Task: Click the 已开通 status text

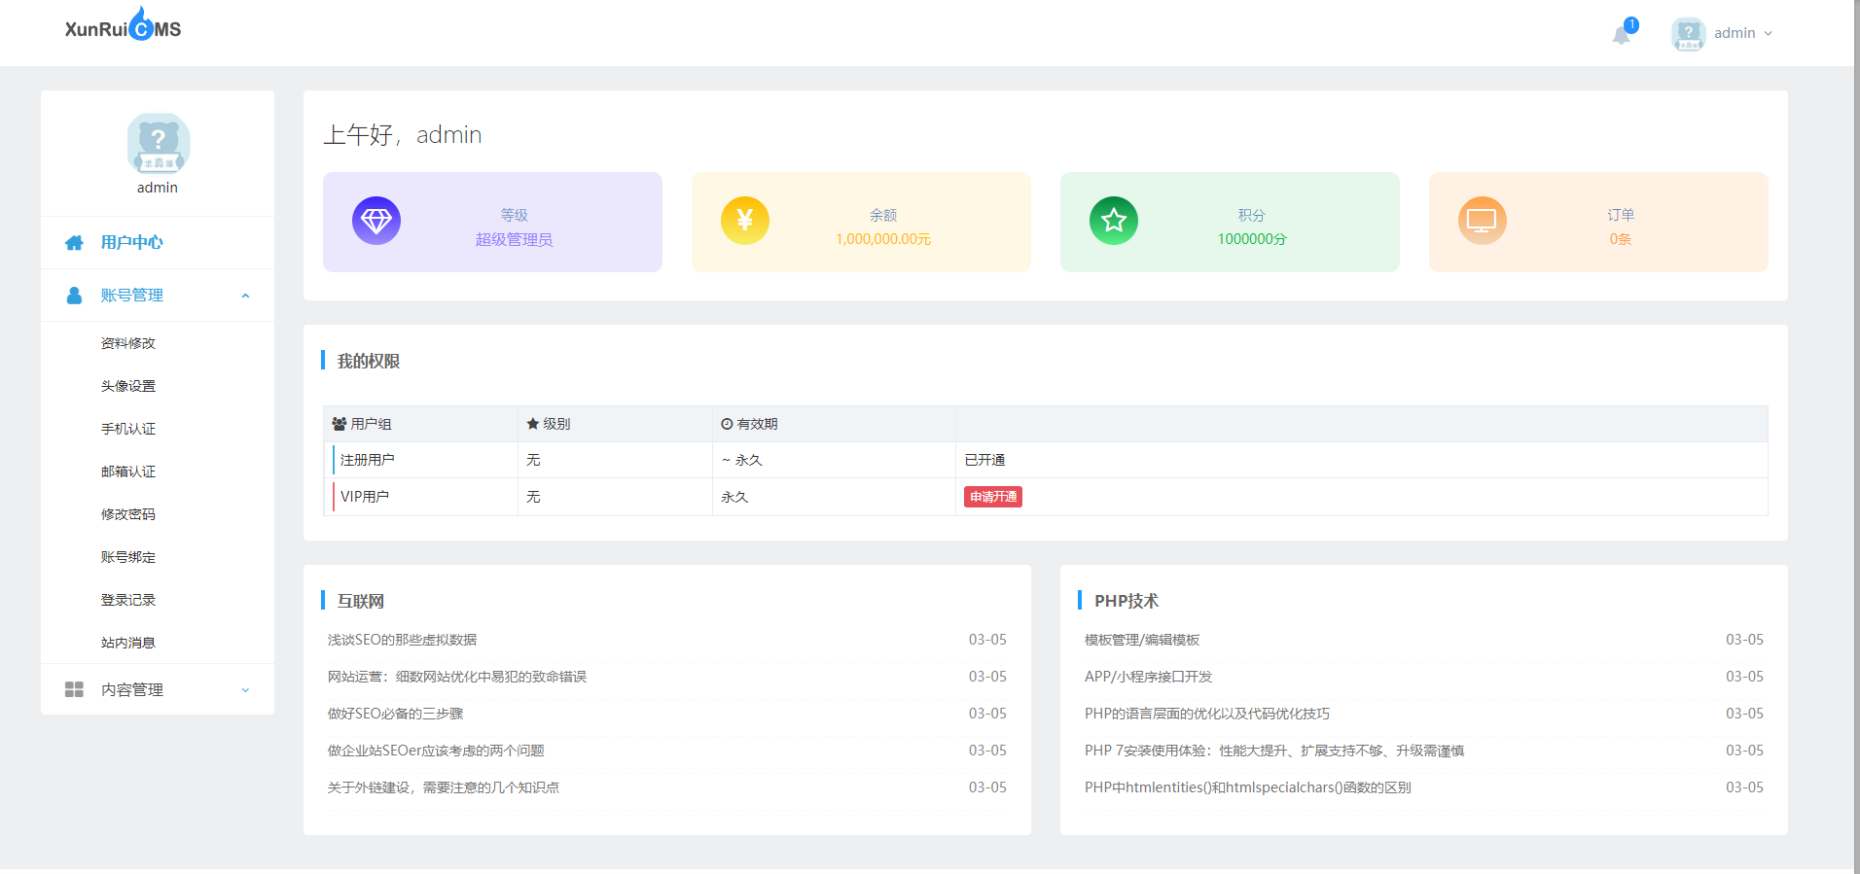Action: (984, 460)
